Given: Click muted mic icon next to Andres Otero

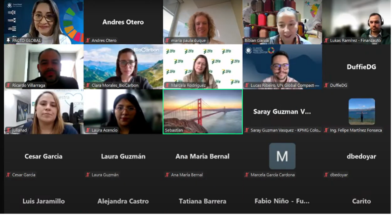Looking at the screenshot, I should (88, 40).
